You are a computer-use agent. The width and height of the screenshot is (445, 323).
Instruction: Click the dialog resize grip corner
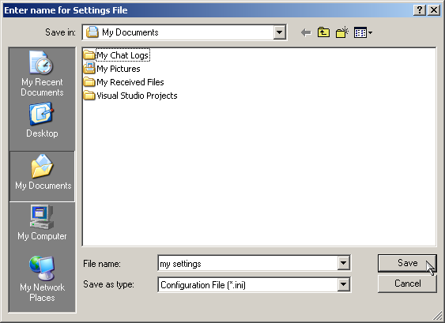click(x=439, y=316)
